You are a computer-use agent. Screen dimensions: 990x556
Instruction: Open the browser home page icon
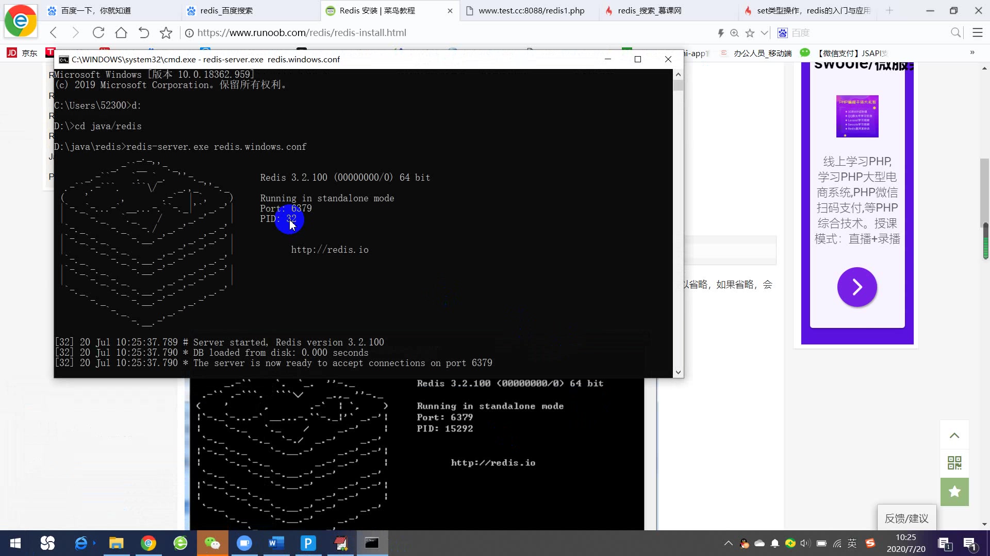pyautogui.click(x=121, y=33)
